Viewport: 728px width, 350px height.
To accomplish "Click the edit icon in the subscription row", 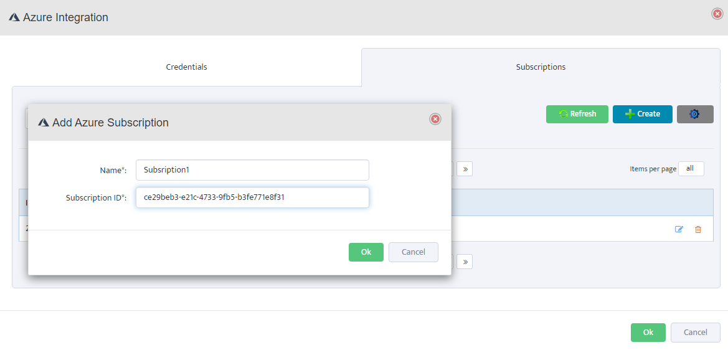I will tap(679, 229).
